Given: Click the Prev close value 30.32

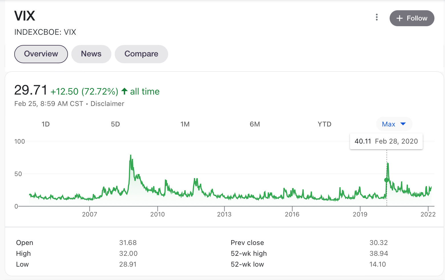Looking at the screenshot, I should pyautogui.click(x=378, y=243).
